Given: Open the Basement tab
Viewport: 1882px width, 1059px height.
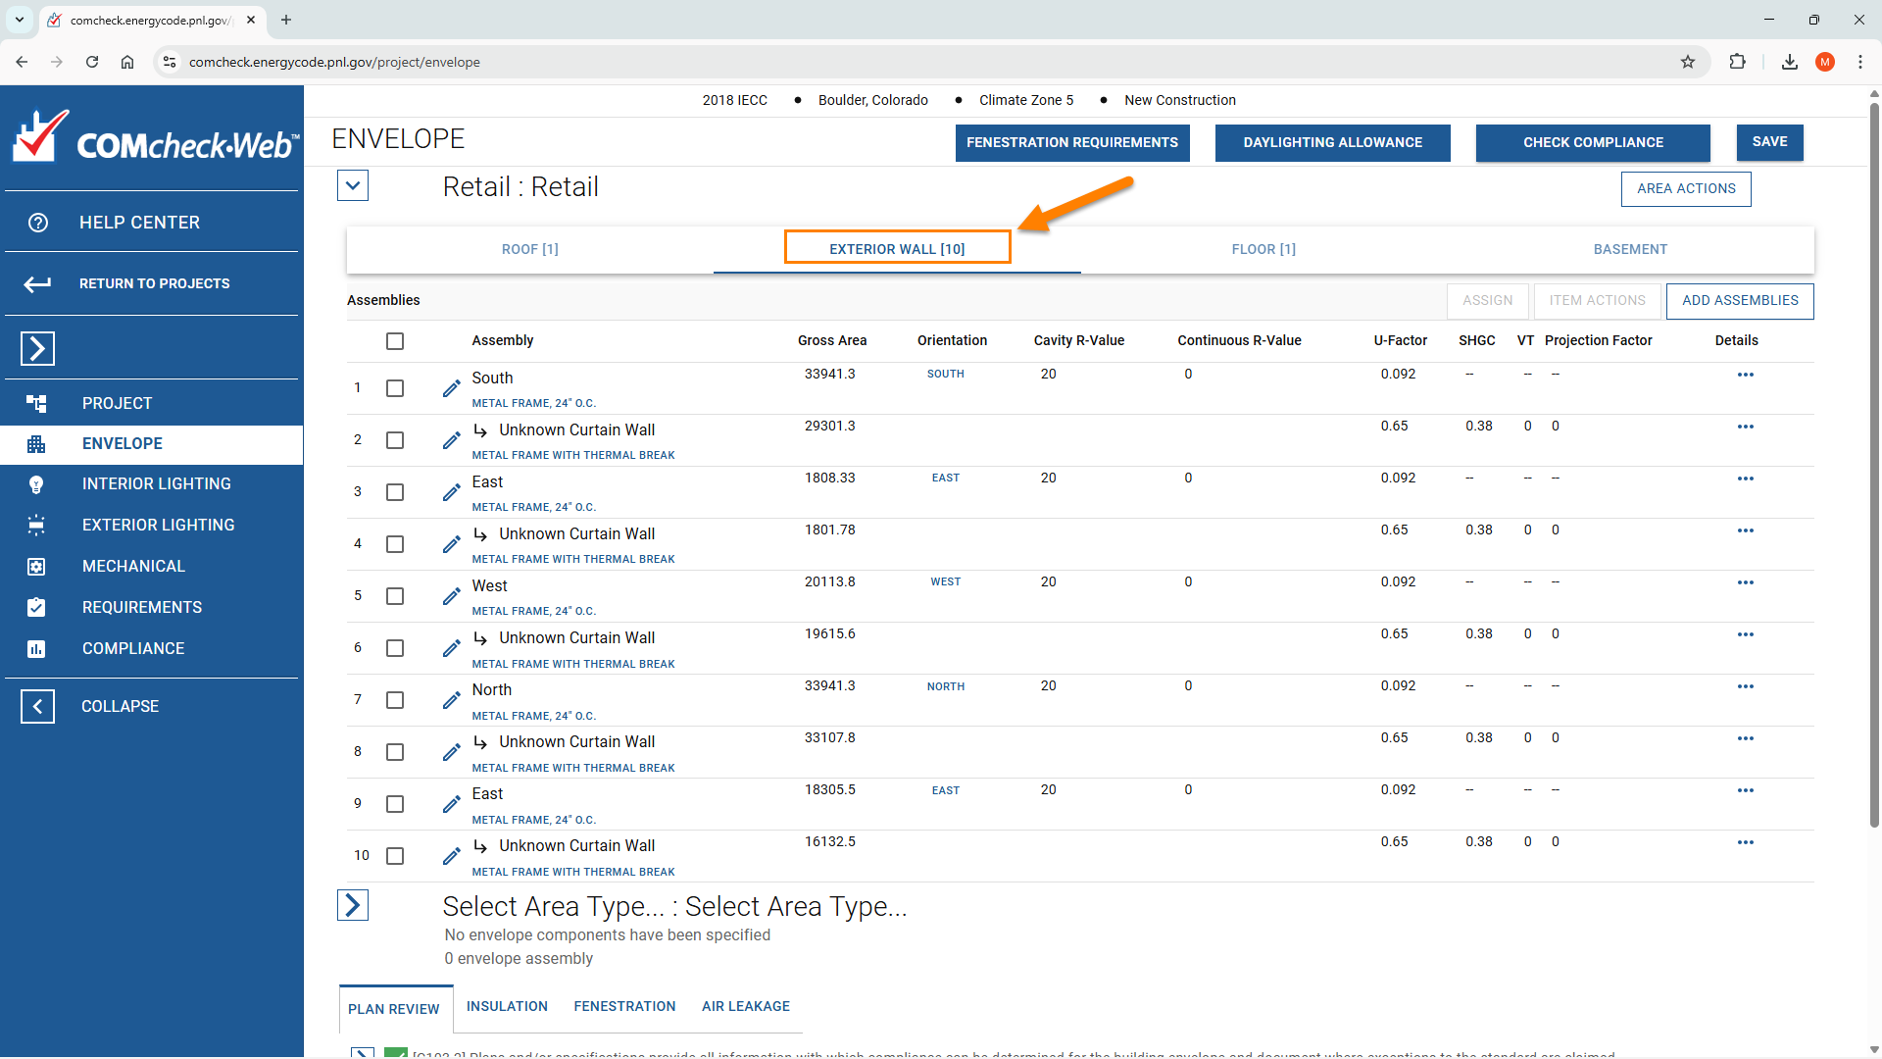Looking at the screenshot, I should click(x=1630, y=250).
